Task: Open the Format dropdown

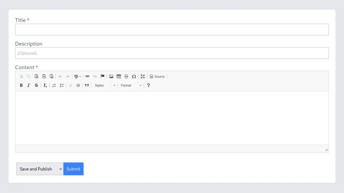Action: point(131,85)
